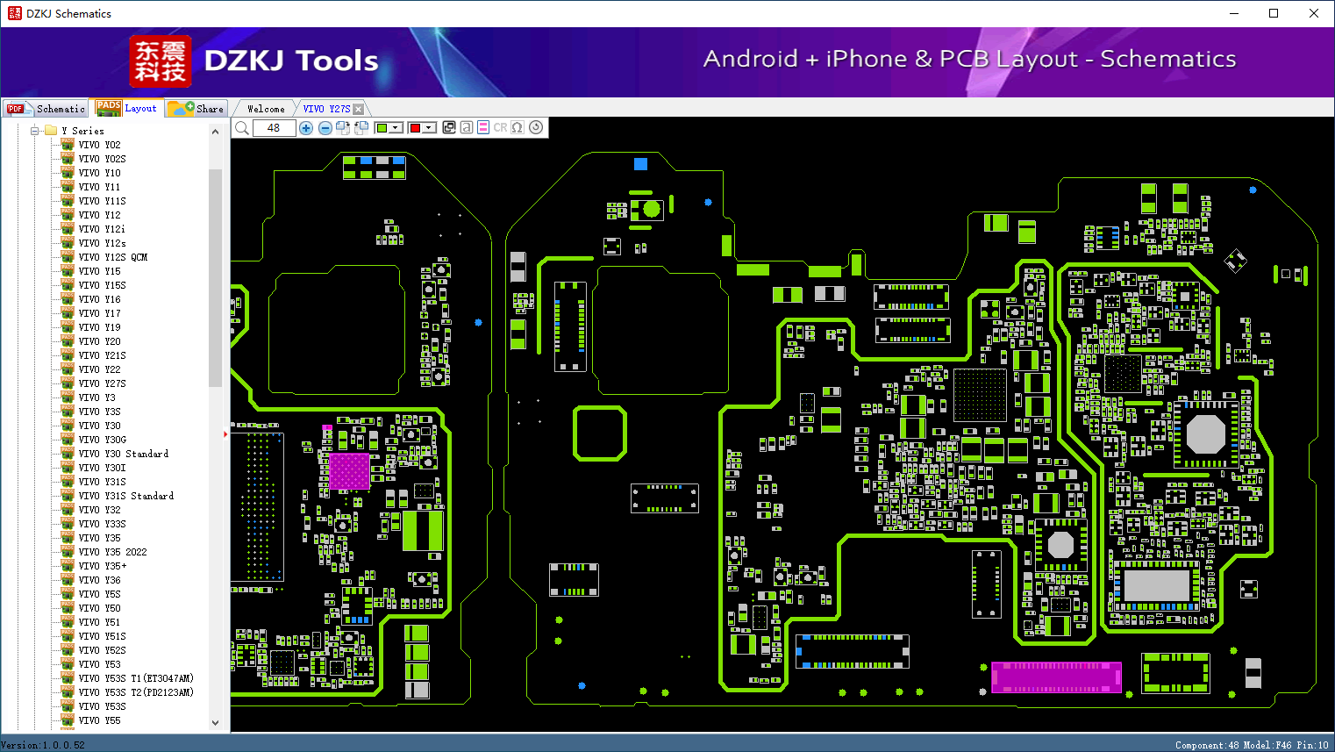Image resolution: width=1335 pixels, height=752 pixels.
Task: Select 'VIVO Y19' in the model tree
Action: pos(100,327)
